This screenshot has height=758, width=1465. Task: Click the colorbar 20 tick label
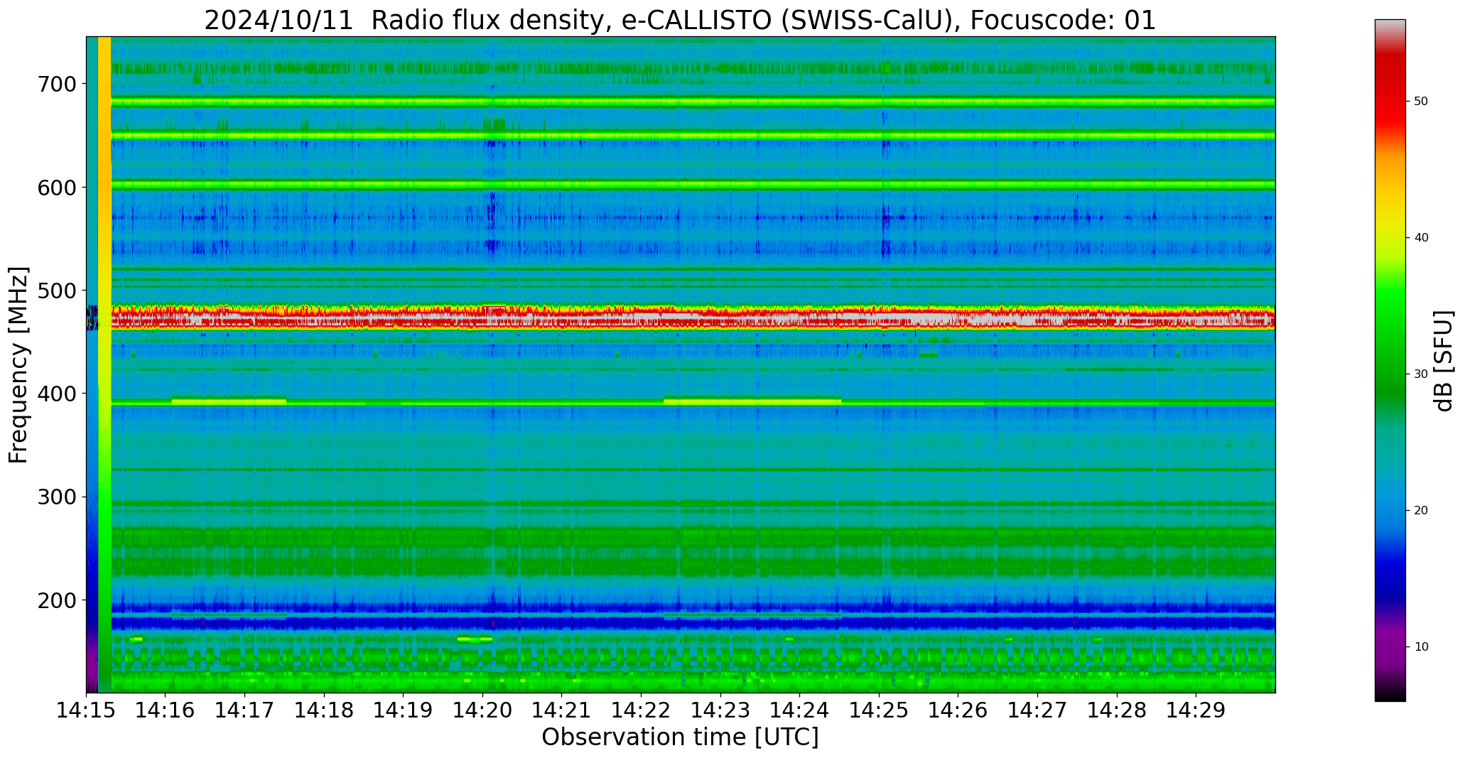point(1421,511)
